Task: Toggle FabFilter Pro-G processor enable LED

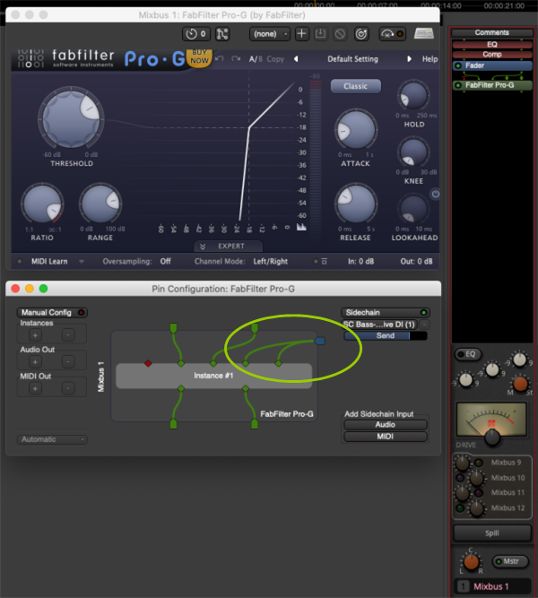Action: (x=458, y=85)
